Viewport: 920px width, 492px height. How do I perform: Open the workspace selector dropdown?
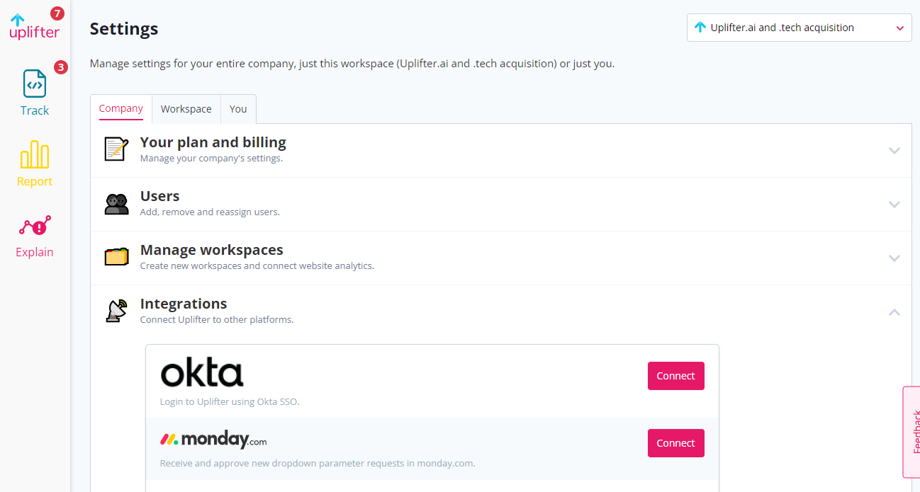(799, 28)
